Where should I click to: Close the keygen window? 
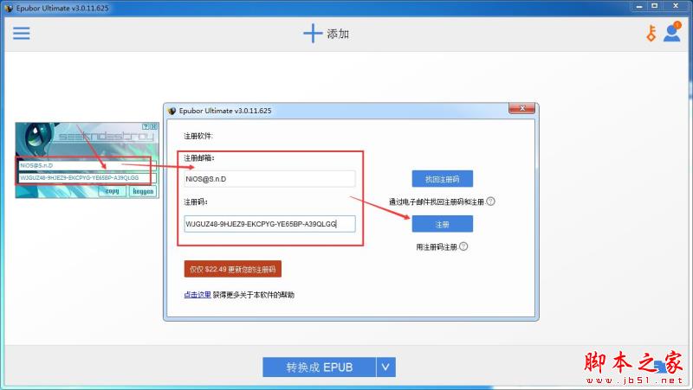(153, 126)
